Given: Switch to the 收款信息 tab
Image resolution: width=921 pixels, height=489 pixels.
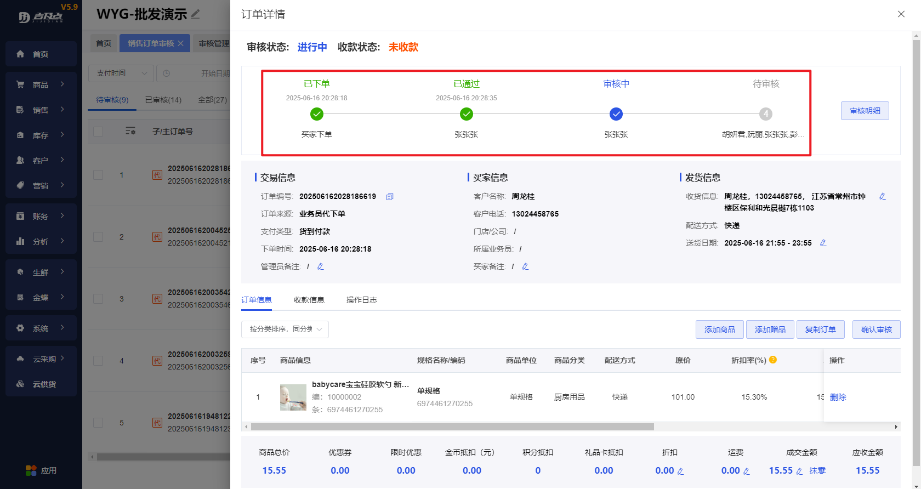Looking at the screenshot, I should pyautogui.click(x=309, y=300).
